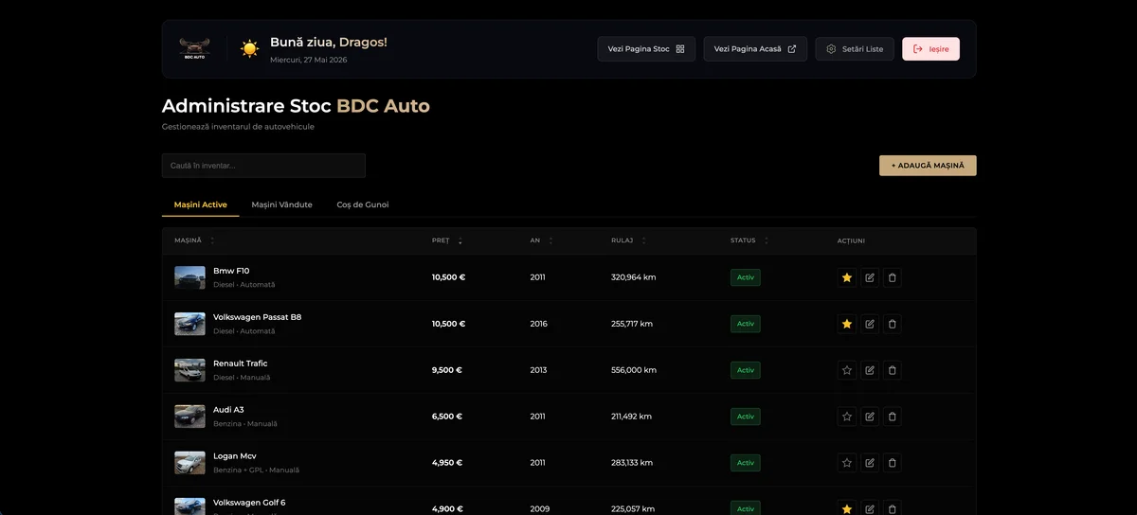Delete the Bmw F10 listing
The width and height of the screenshot is (1137, 515).
(892, 277)
